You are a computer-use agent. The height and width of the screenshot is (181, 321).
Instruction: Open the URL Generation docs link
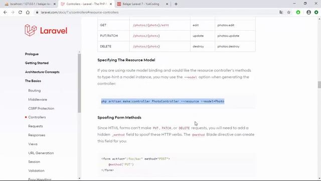(x=41, y=153)
